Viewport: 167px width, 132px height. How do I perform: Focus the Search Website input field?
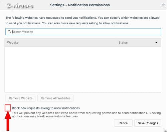pyautogui.click(x=83, y=32)
